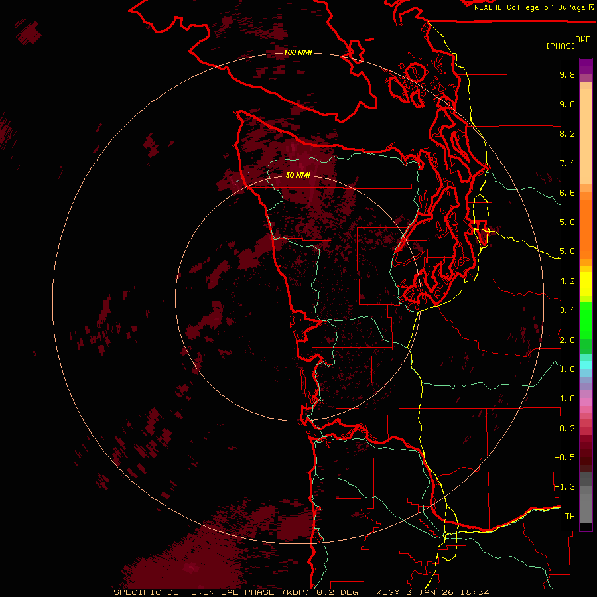The width and height of the screenshot is (597, 597).
Task: Click the 3.4 value on the color scale
Action: [x=567, y=310]
